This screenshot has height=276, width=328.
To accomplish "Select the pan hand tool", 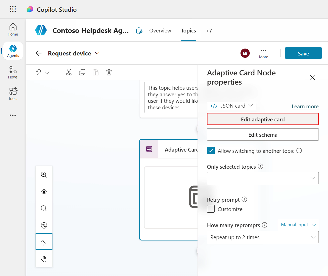I will 44,259.
